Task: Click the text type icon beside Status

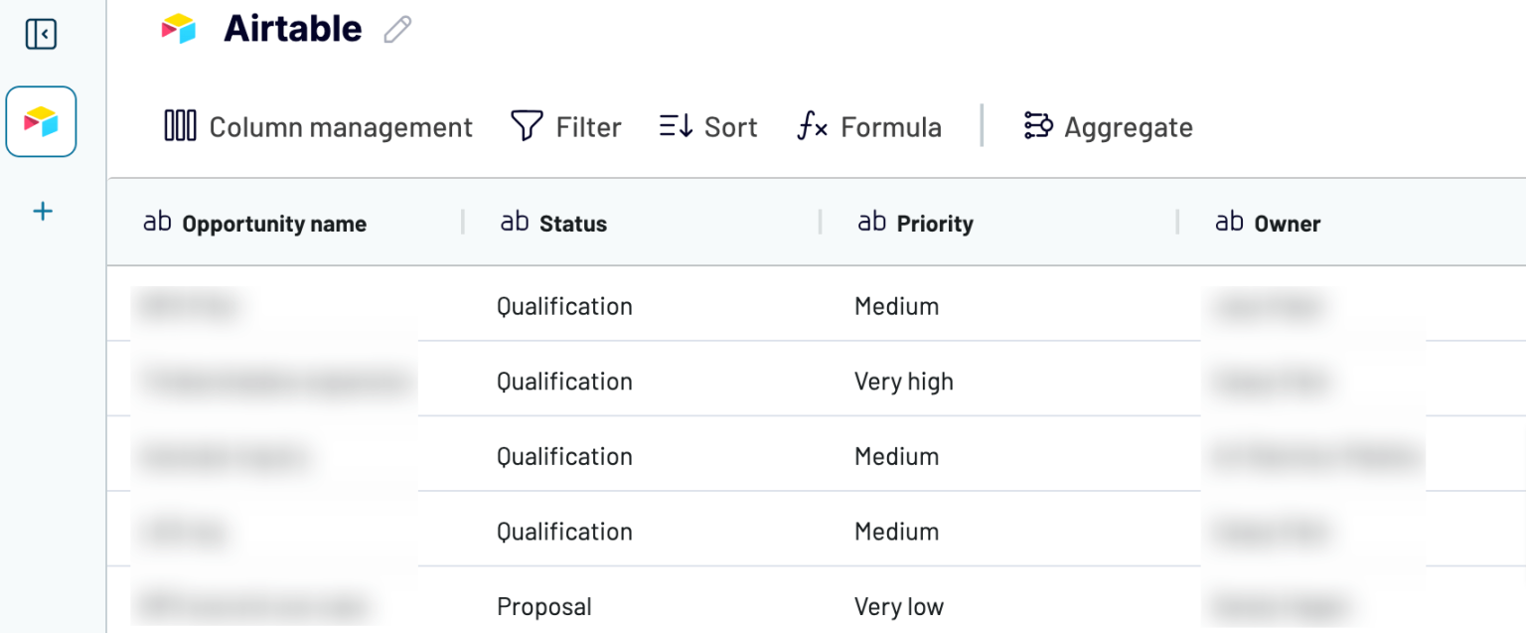Action: click(515, 223)
